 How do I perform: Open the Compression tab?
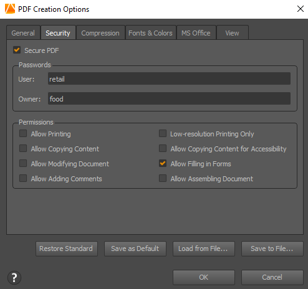tap(100, 33)
